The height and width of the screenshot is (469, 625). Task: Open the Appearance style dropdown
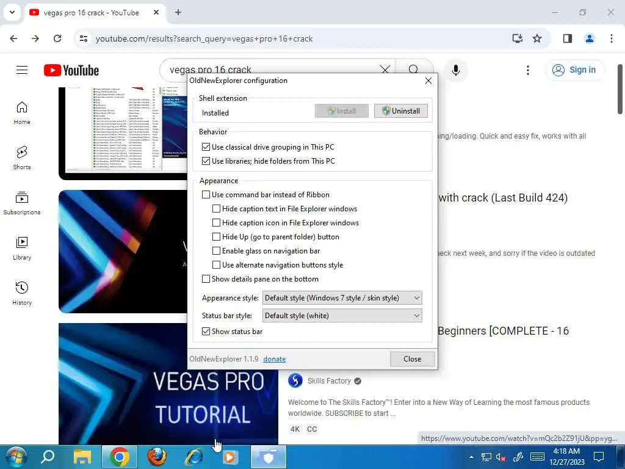click(342, 298)
